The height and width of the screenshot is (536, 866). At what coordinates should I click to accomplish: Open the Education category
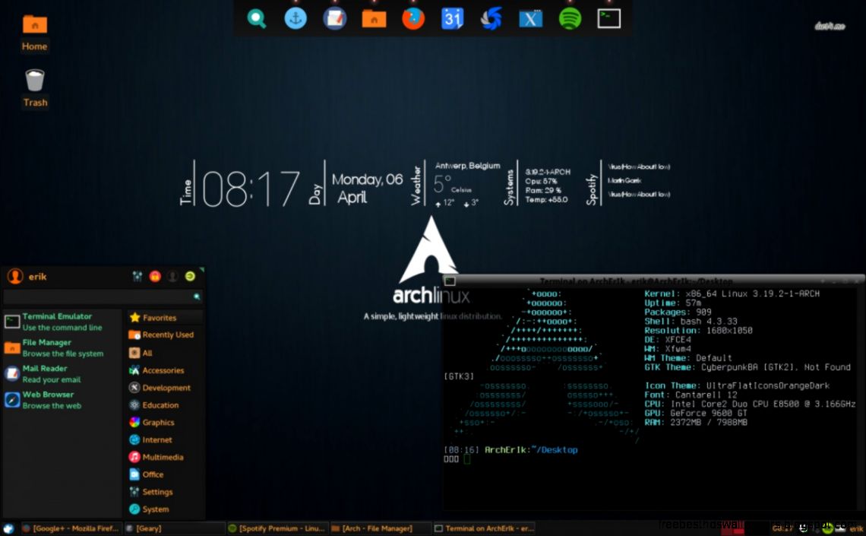(165, 405)
